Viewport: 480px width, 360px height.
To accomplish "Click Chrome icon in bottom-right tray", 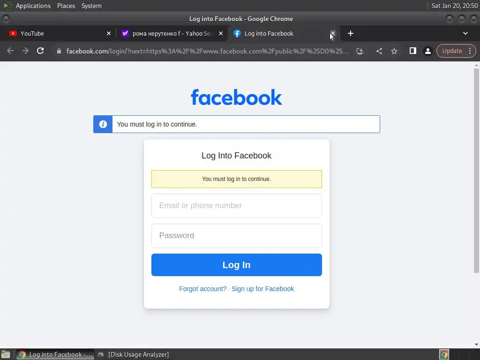I will pos(444,354).
